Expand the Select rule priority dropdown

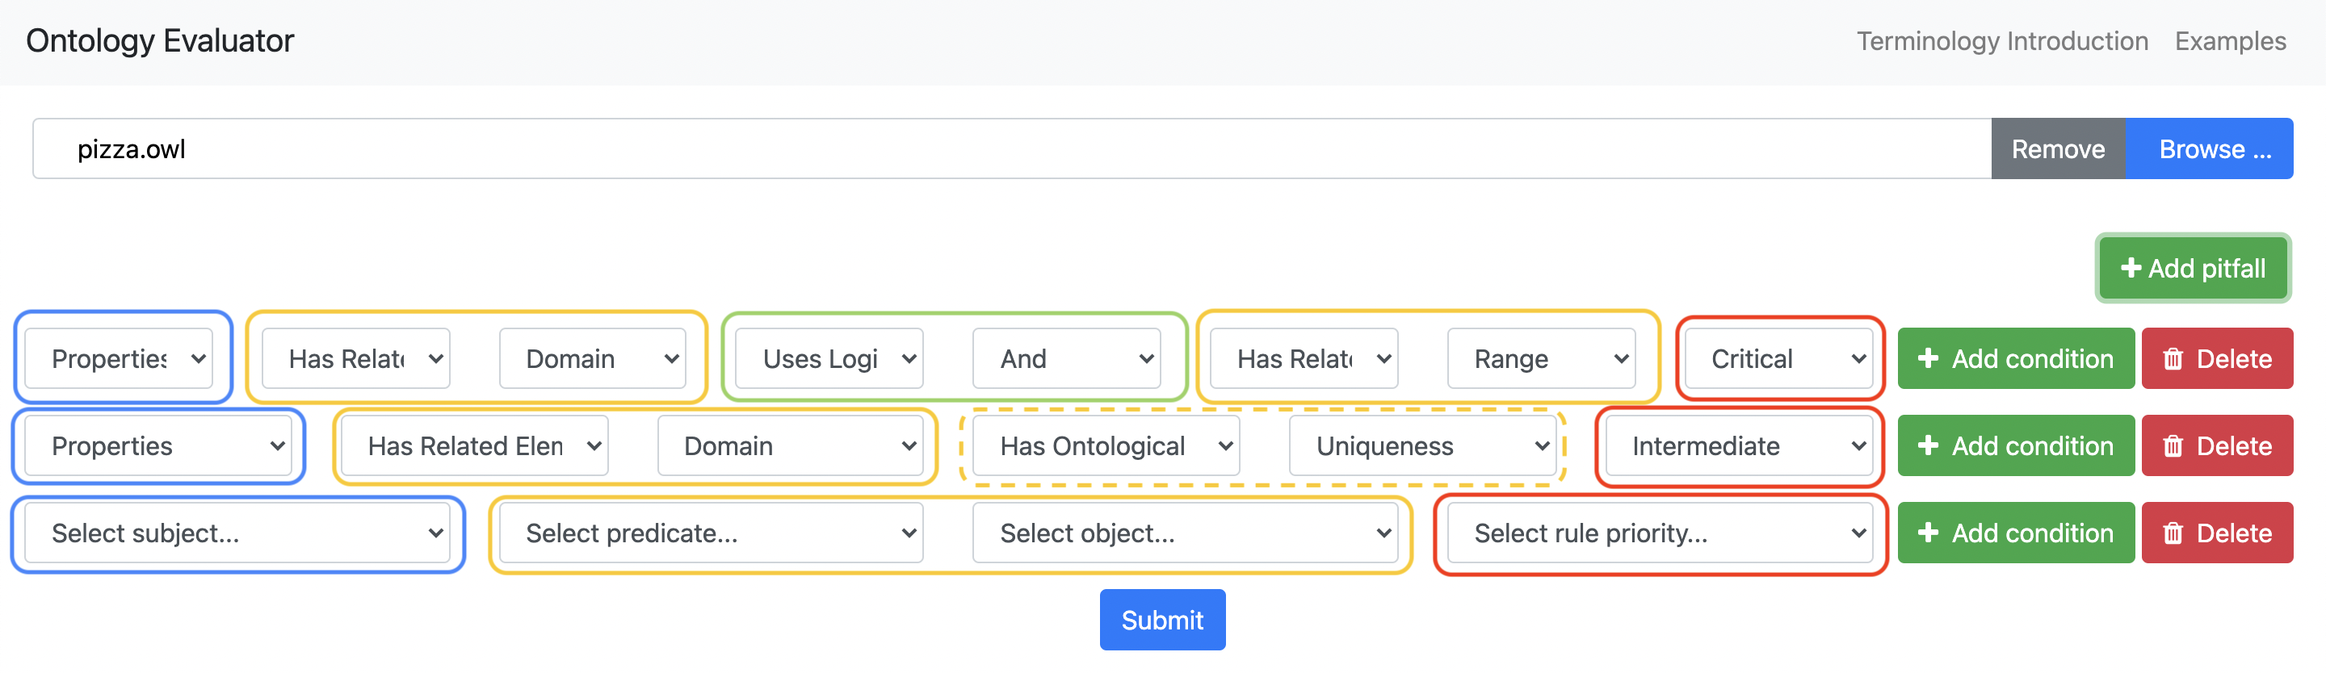(x=1659, y=533)
